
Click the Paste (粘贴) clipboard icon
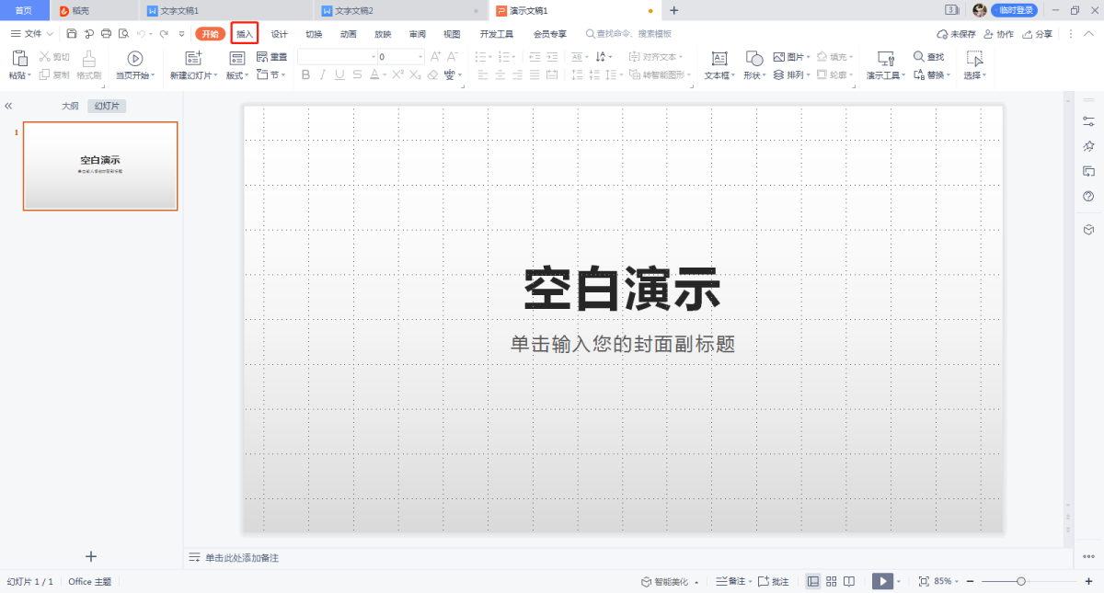tap(19, 59)
